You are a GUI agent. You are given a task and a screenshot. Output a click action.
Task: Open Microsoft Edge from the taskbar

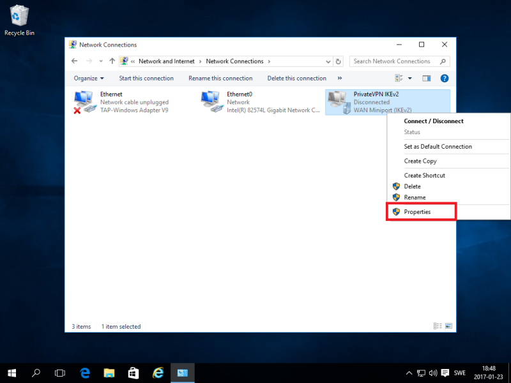point(84,372)
